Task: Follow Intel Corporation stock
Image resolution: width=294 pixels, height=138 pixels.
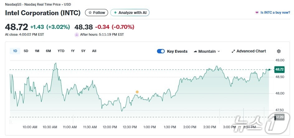Action: click(97, 13)
